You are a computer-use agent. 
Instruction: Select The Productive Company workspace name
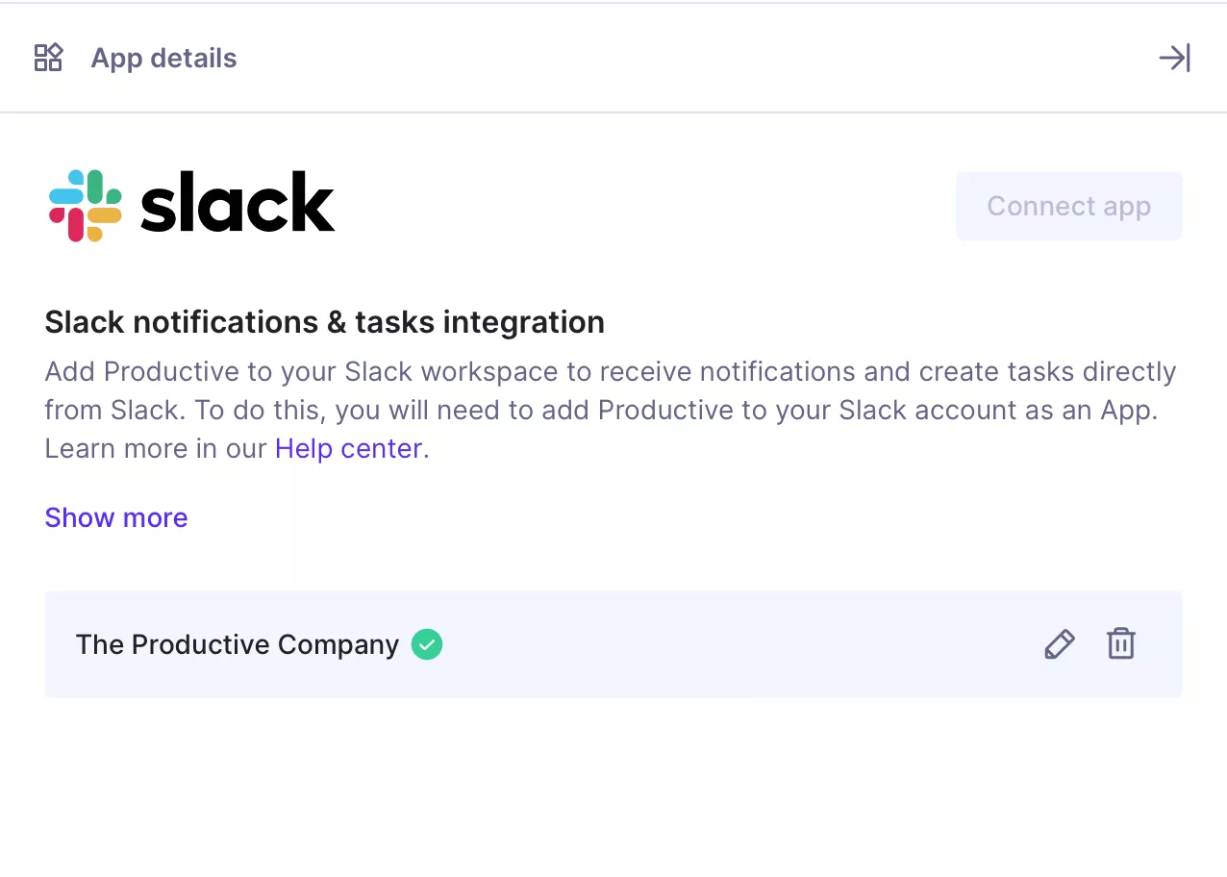[238, 644]
